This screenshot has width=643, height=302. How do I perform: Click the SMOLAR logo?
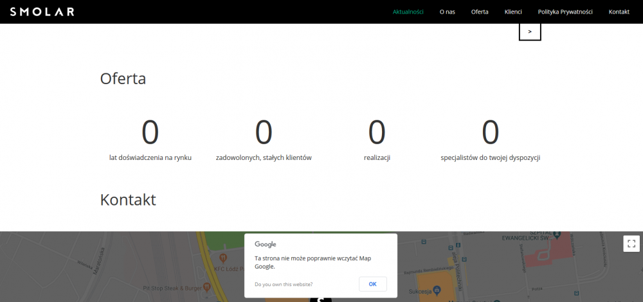pos(42,12)
